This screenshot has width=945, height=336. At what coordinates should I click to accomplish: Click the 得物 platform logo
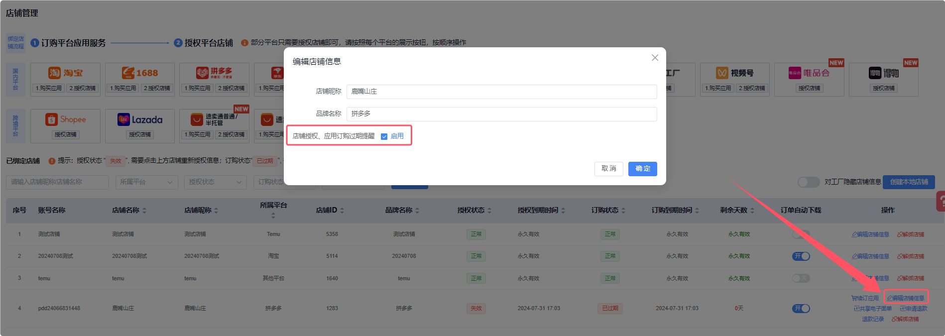pos(884,73)
